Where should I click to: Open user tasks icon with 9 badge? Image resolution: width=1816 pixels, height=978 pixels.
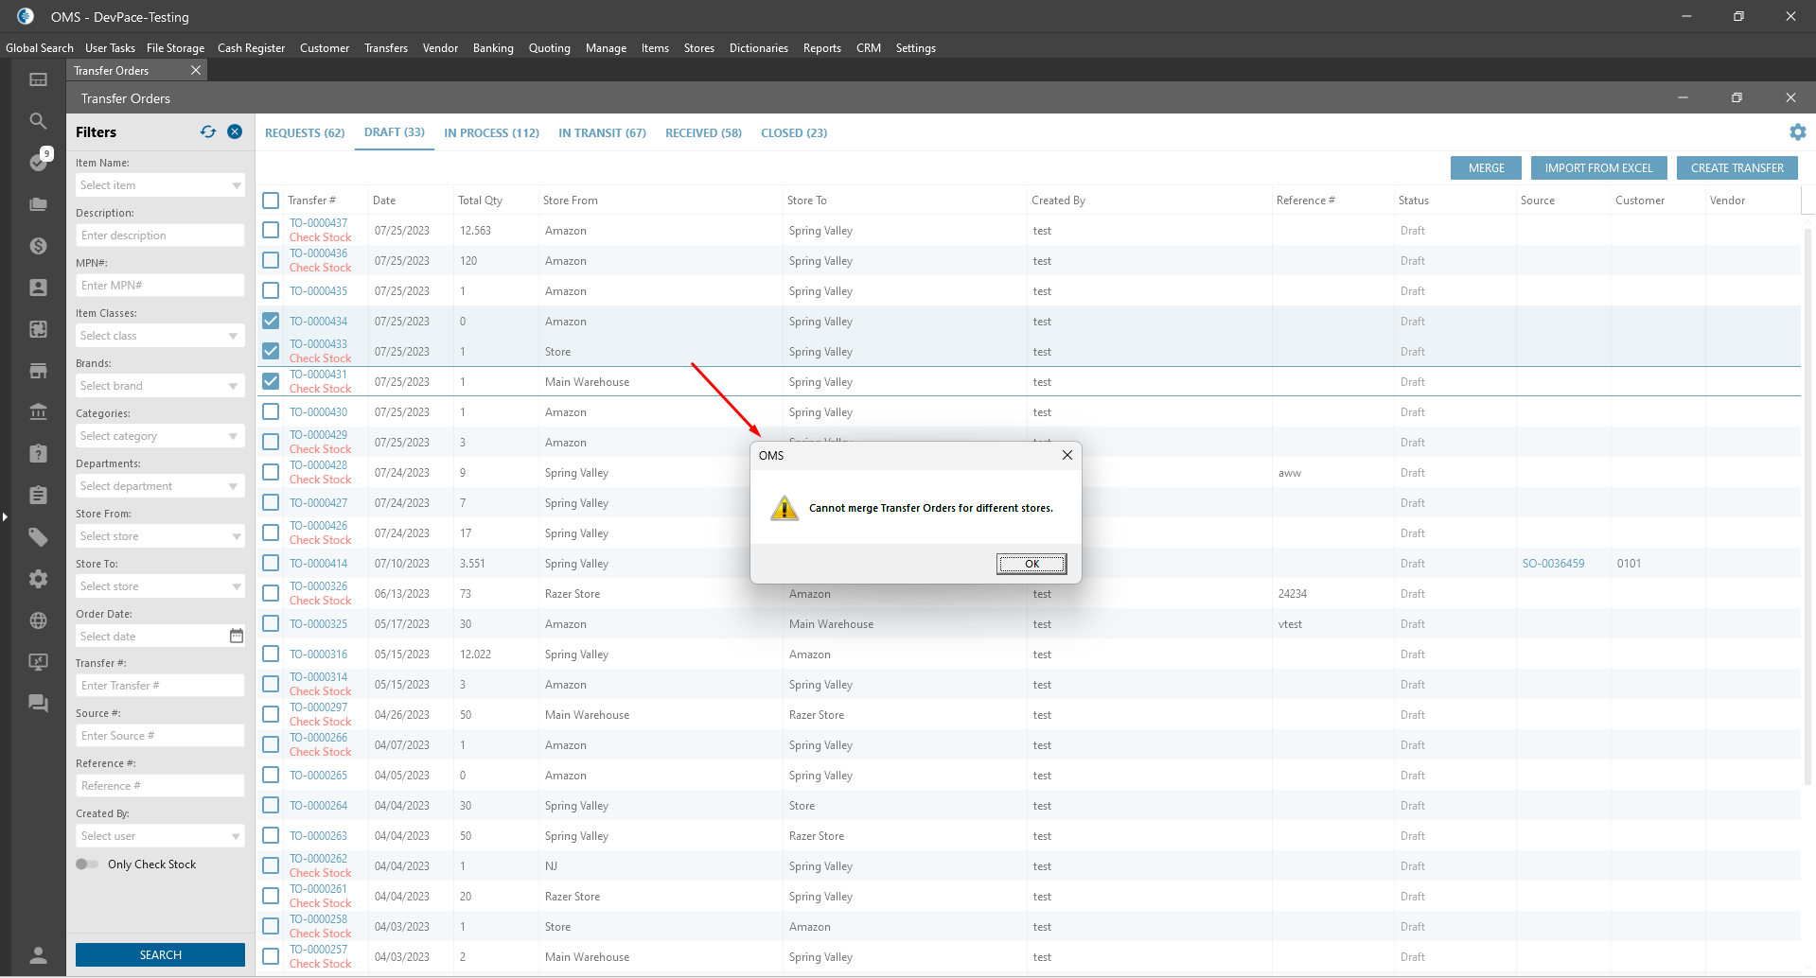[x=38, y=162]
